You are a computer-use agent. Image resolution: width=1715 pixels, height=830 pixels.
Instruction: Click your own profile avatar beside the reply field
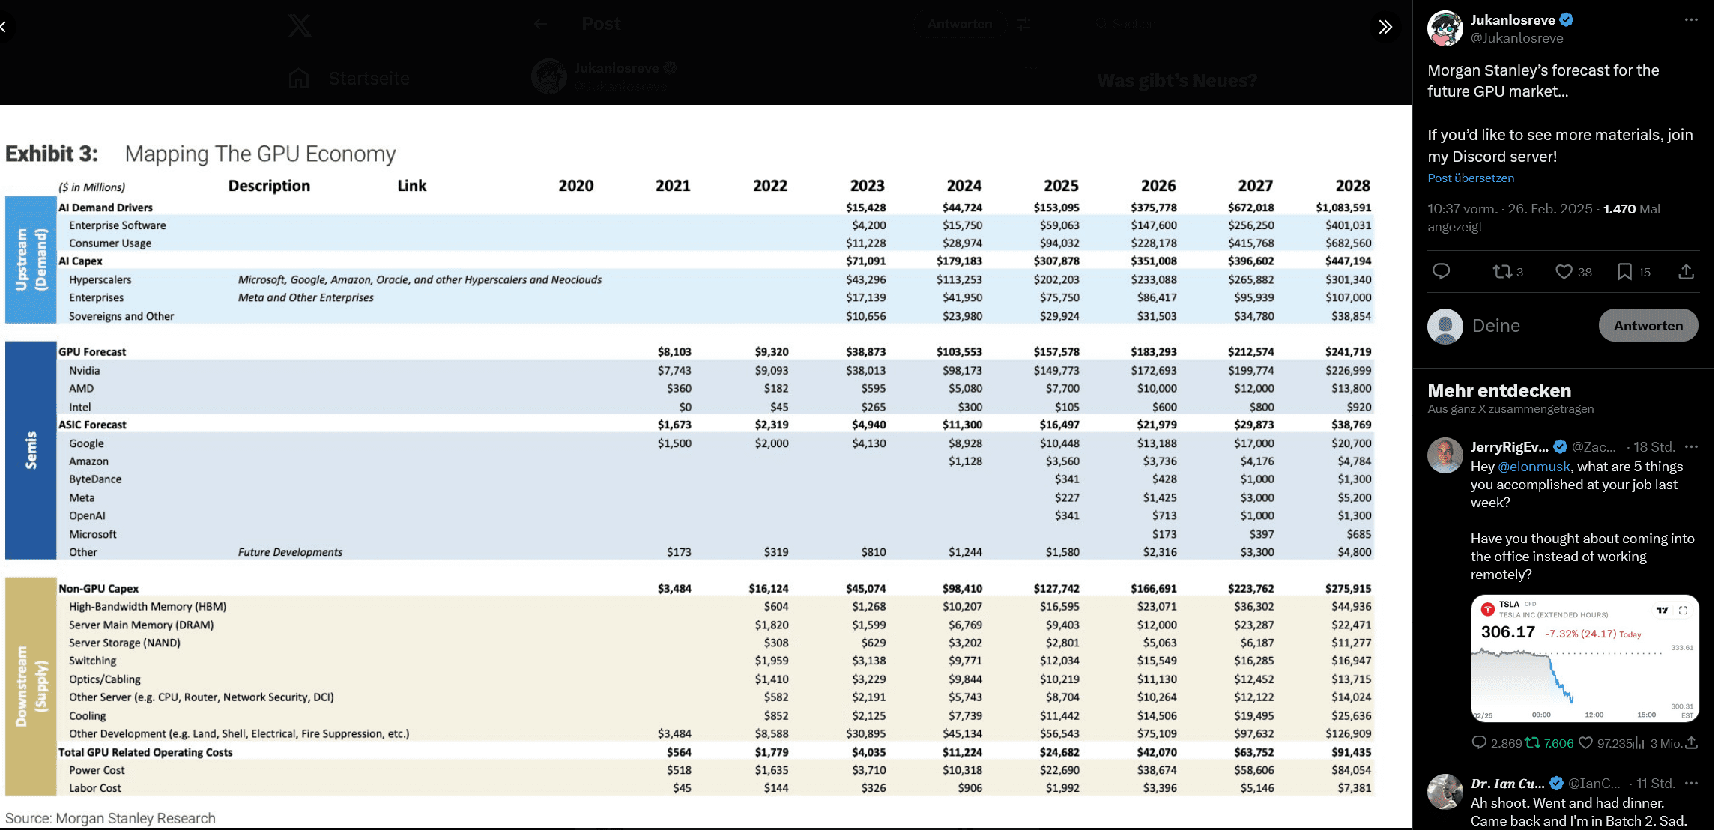click(x=1445, y=326)
